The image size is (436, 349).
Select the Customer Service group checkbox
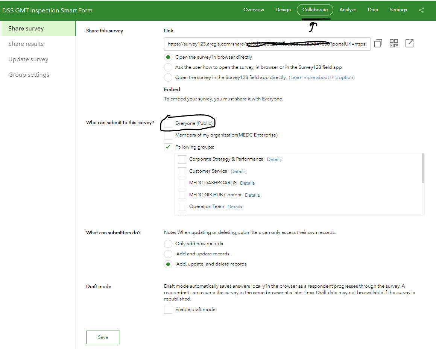coord(182,171)
